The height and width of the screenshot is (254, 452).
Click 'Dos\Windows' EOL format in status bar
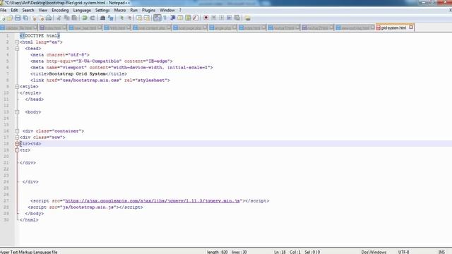pos(374,252)
